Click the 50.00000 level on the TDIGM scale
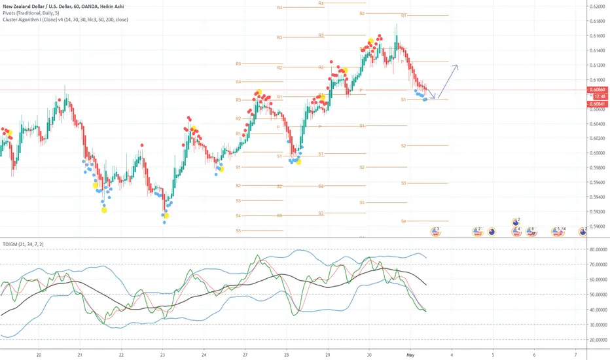 pyautogui.click(x=598, y=295)
